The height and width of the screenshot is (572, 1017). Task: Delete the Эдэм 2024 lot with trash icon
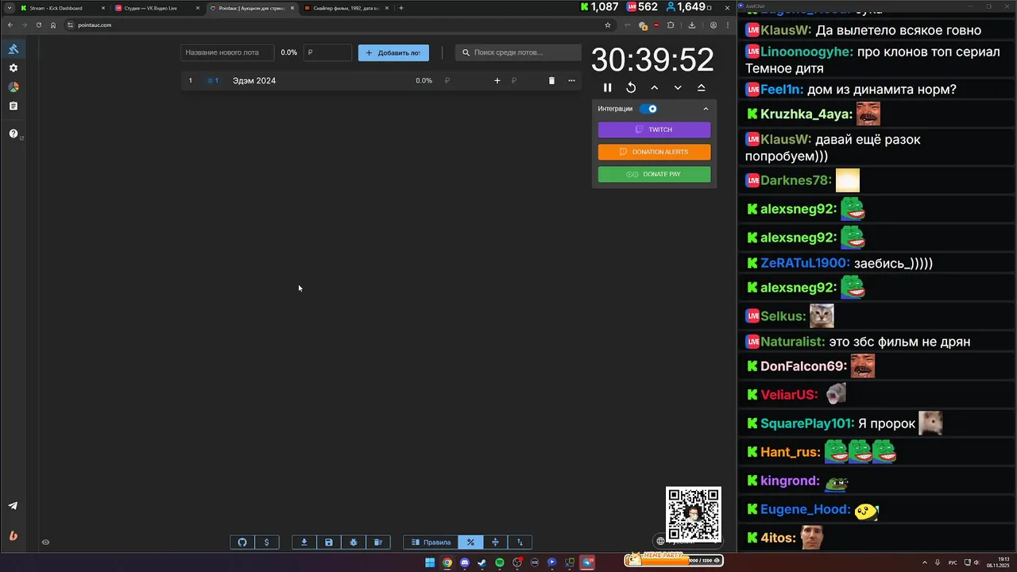coord(551,81)
